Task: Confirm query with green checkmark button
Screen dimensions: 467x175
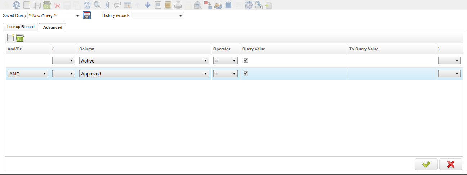Action: pos(426,164)
